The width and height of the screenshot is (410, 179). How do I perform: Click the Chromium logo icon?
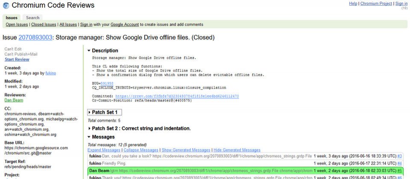pyautogui.click(x=6, y=6)
